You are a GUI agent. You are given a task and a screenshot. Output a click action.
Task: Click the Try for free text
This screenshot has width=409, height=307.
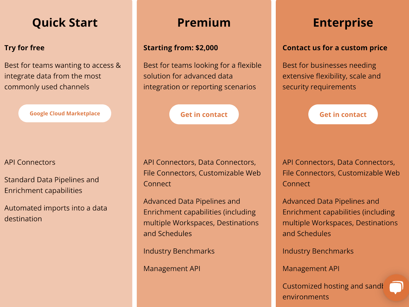[x=25, y=48]
